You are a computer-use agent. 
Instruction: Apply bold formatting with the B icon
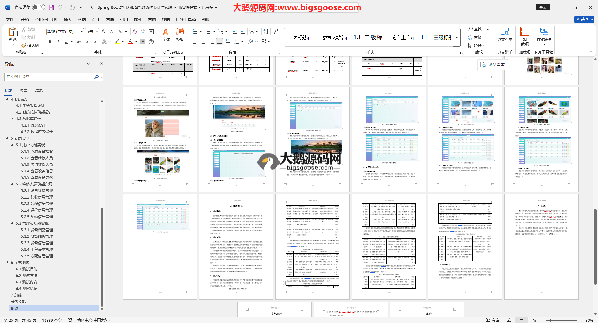[x=50, y=42]
